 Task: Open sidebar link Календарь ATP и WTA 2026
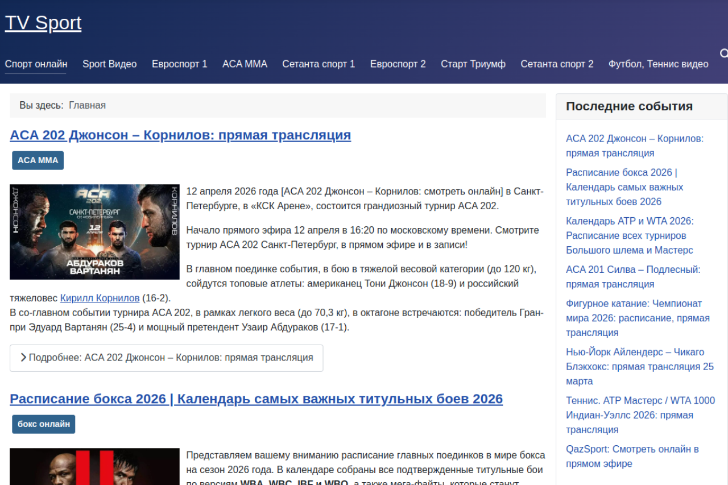click(629, 235)
